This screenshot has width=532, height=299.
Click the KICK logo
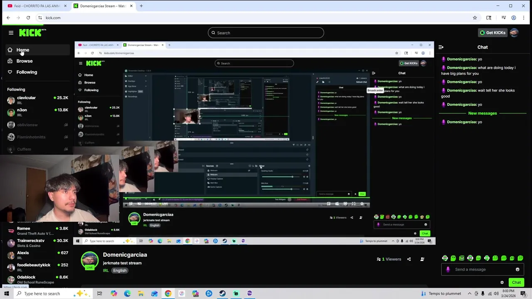(x=32, y=33)
